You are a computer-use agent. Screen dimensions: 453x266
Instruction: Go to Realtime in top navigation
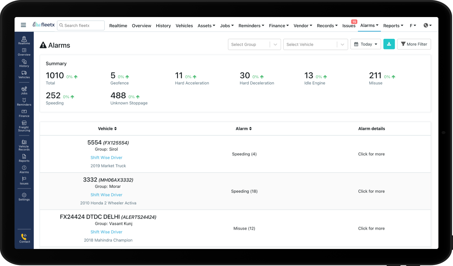click(x=118, y=26)
